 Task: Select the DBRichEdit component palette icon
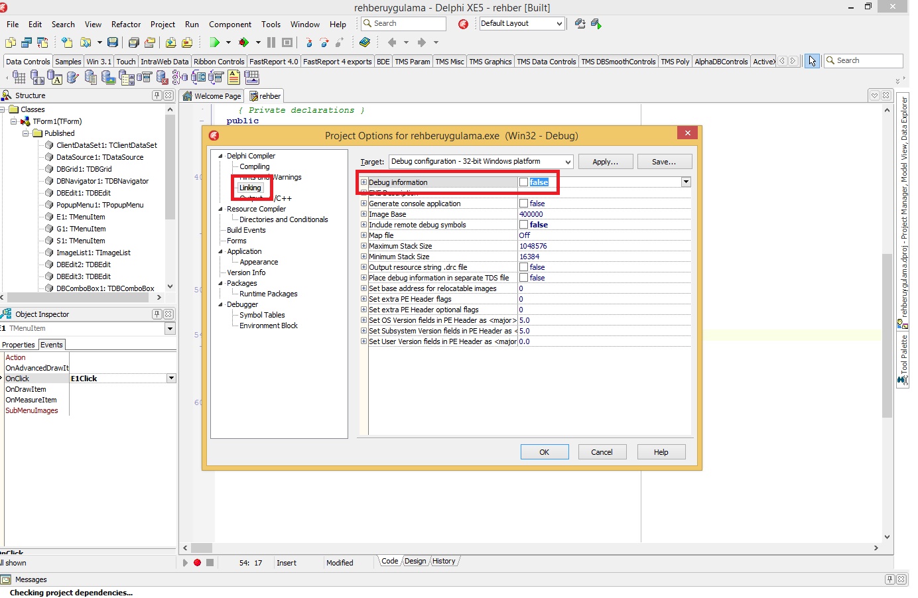234,78
